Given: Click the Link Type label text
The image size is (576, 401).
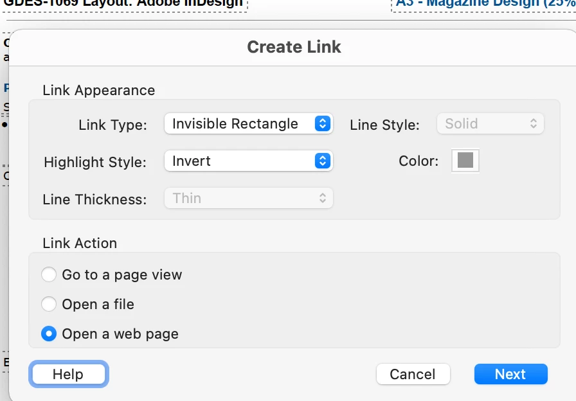Looking at the screenshot, I should tap(113, 125).
